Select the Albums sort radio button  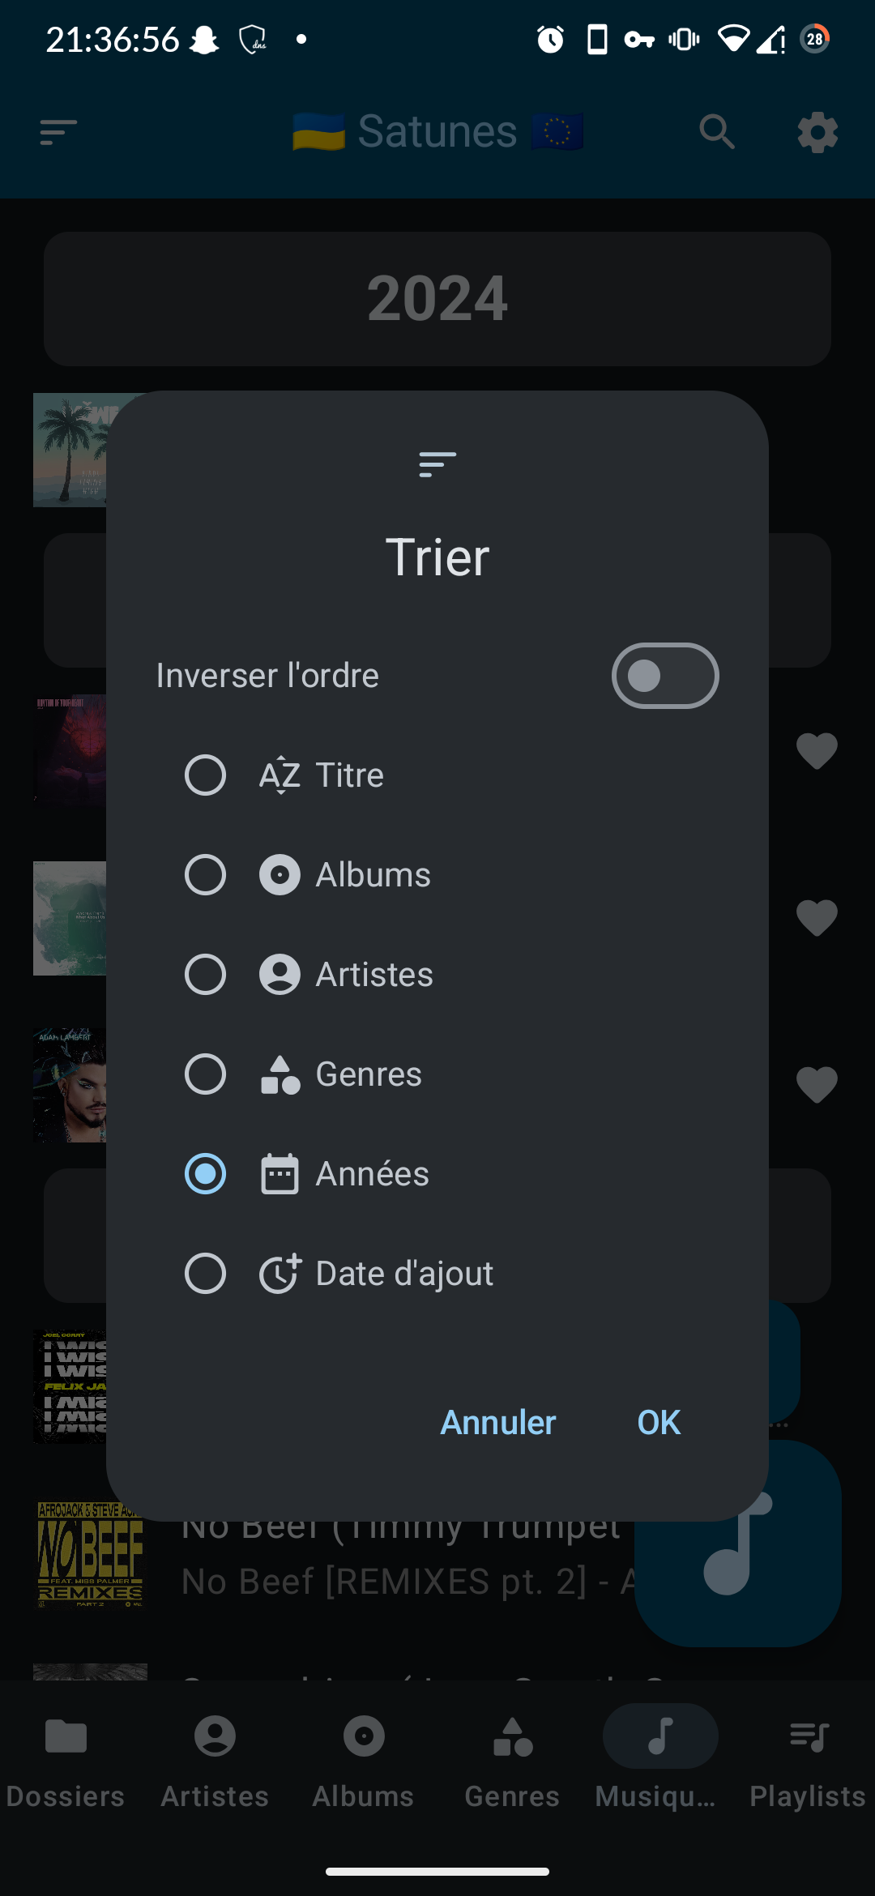(x=205, y=875)
